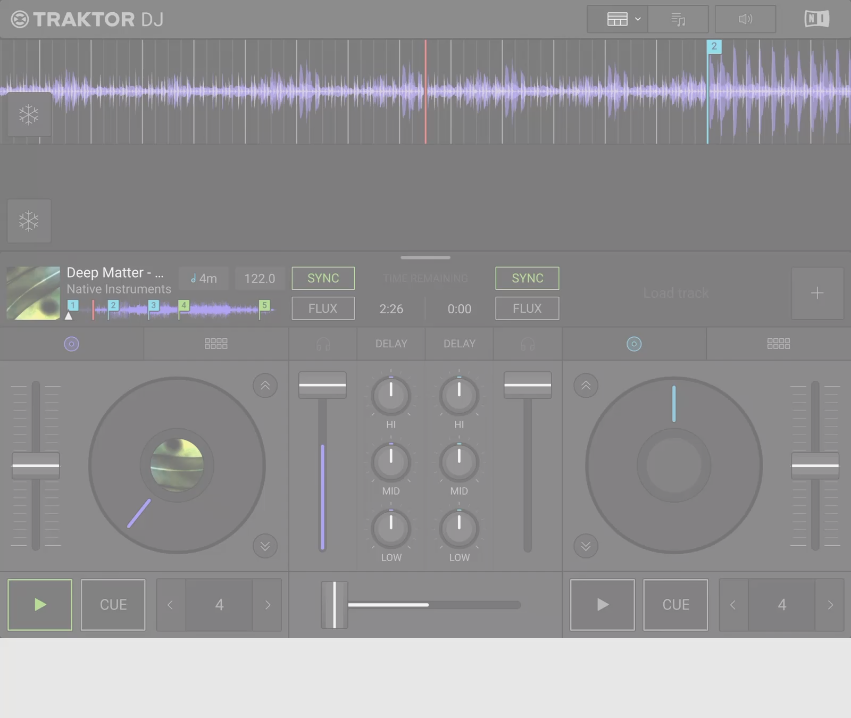Toggle SYNC on the left deck
Image resolution: width=851 pixels, height=718 pixels.
[323, 278]
